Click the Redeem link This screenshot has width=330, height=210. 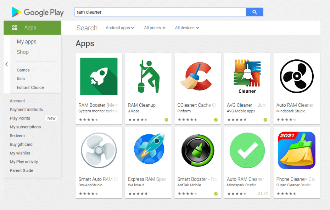click(x=17, y=136)
